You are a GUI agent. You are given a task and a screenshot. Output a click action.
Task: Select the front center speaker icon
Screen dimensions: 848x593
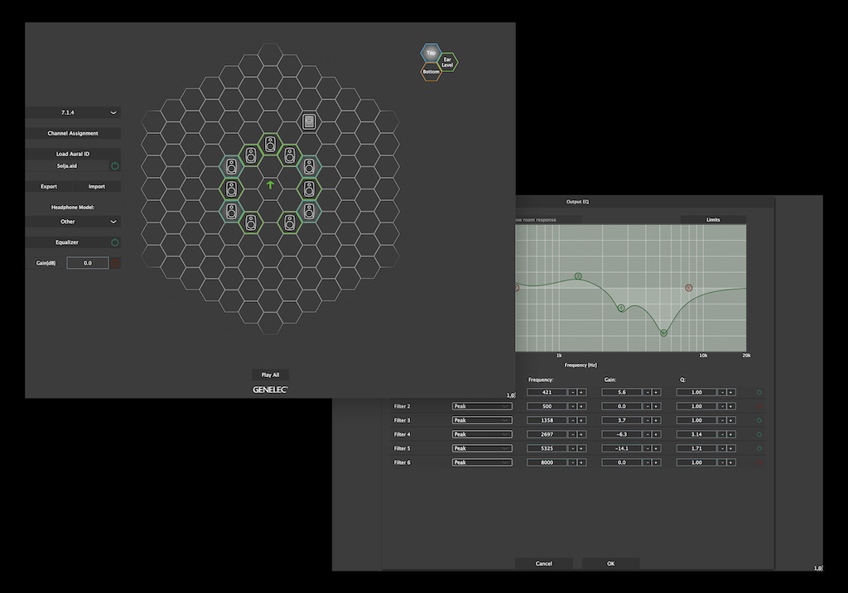[x=270, y=144]
